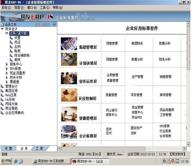The image size is (193, 166).
Task: Click the 凭证 node arrow icon
Action: [x=11, y=42]
